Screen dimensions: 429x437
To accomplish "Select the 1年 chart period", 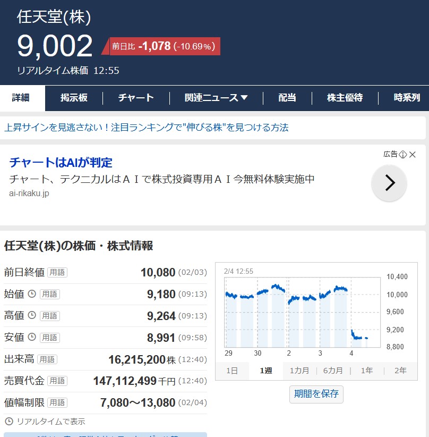I will pos(367,371).
